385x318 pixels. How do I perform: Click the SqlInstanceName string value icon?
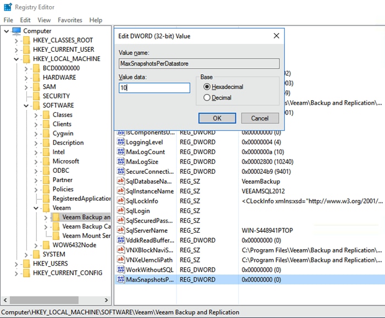121,191
